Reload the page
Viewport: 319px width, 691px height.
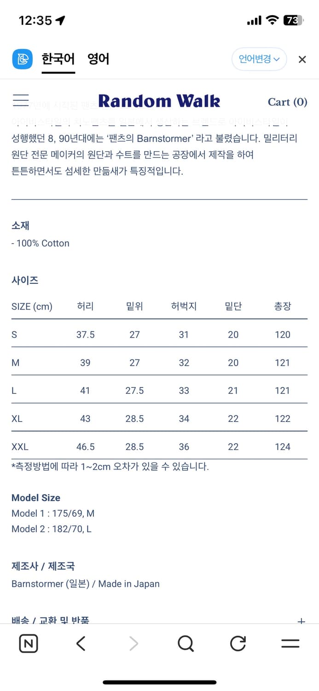click(238, 644)
